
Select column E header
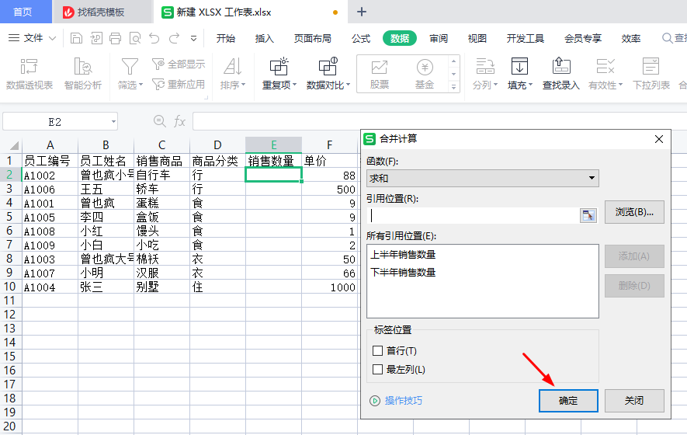point(273,144)
